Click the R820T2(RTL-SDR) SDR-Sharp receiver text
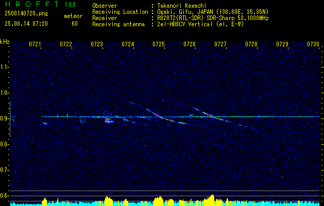The image size is (324, 206). pos(213,18)
